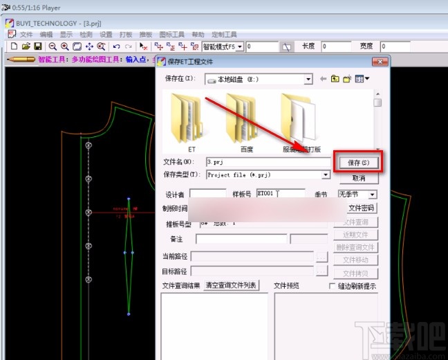Expand the 季节 无季节 dropdown

[x=372, y=195]
